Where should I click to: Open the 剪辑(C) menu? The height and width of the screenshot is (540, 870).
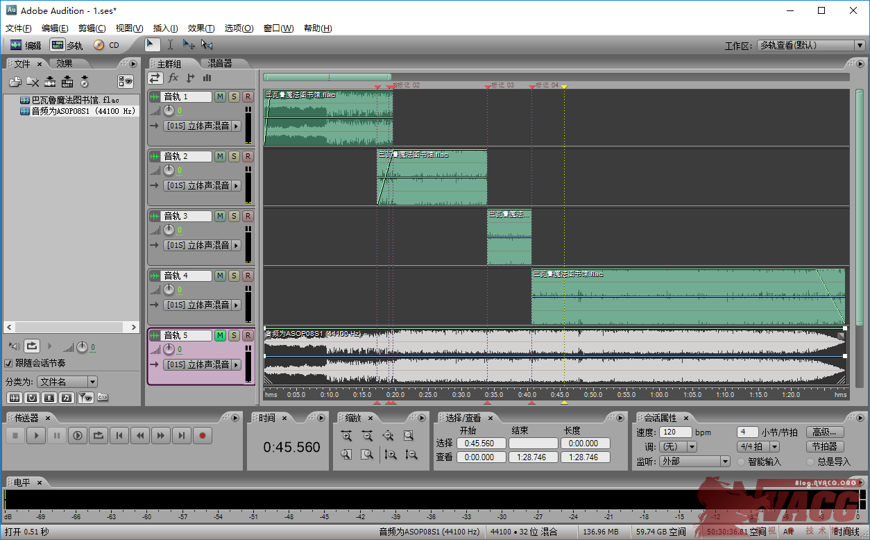click(x=92, y=28)
